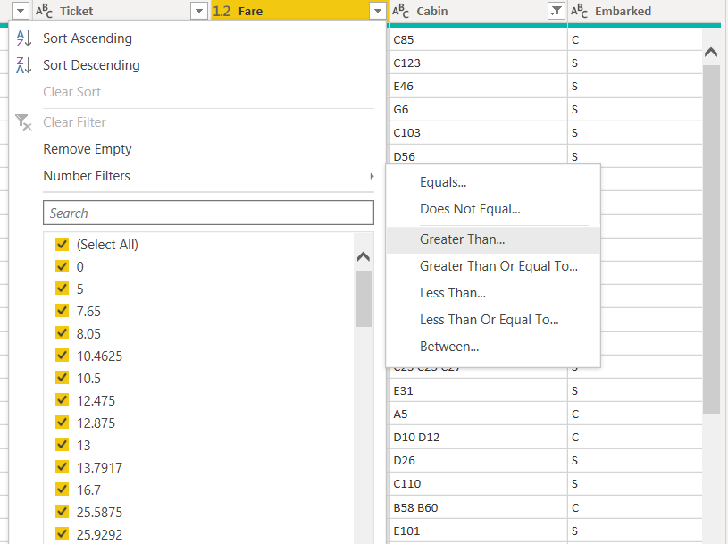Open the Cabin column active filter button

pyautogui.click(x=556, y=11)
